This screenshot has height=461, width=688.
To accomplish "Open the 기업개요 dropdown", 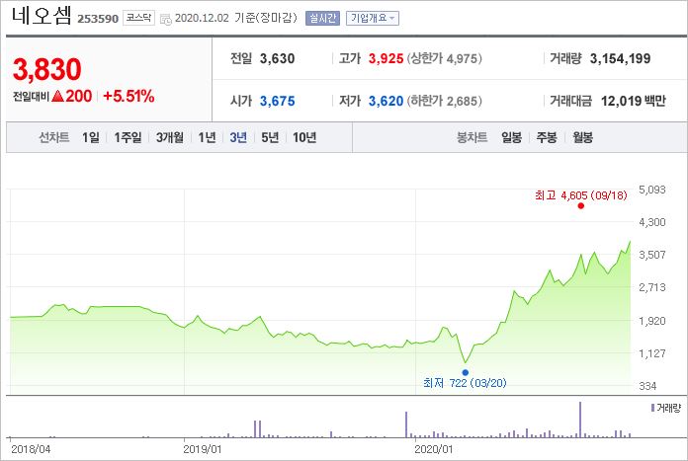I will pos(373,18).
